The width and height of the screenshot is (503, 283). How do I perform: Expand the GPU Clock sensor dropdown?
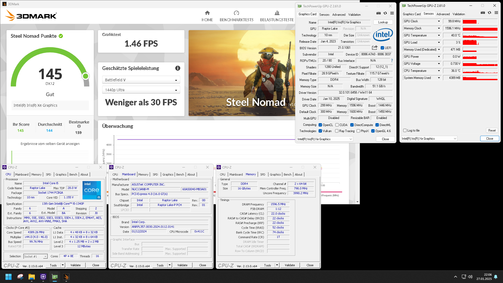(439, 21)
